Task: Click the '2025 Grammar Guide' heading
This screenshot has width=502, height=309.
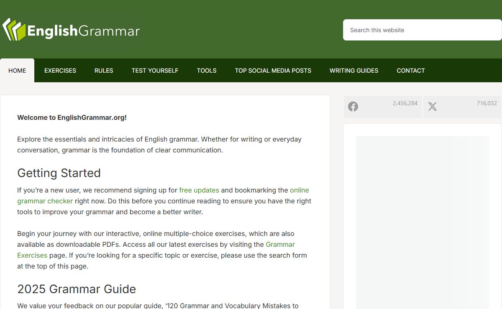Action: [x=77, y=289]
